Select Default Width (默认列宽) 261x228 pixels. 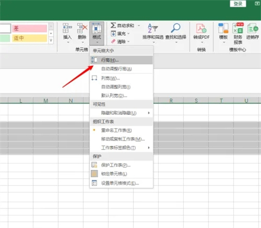[x=121, y=95]
